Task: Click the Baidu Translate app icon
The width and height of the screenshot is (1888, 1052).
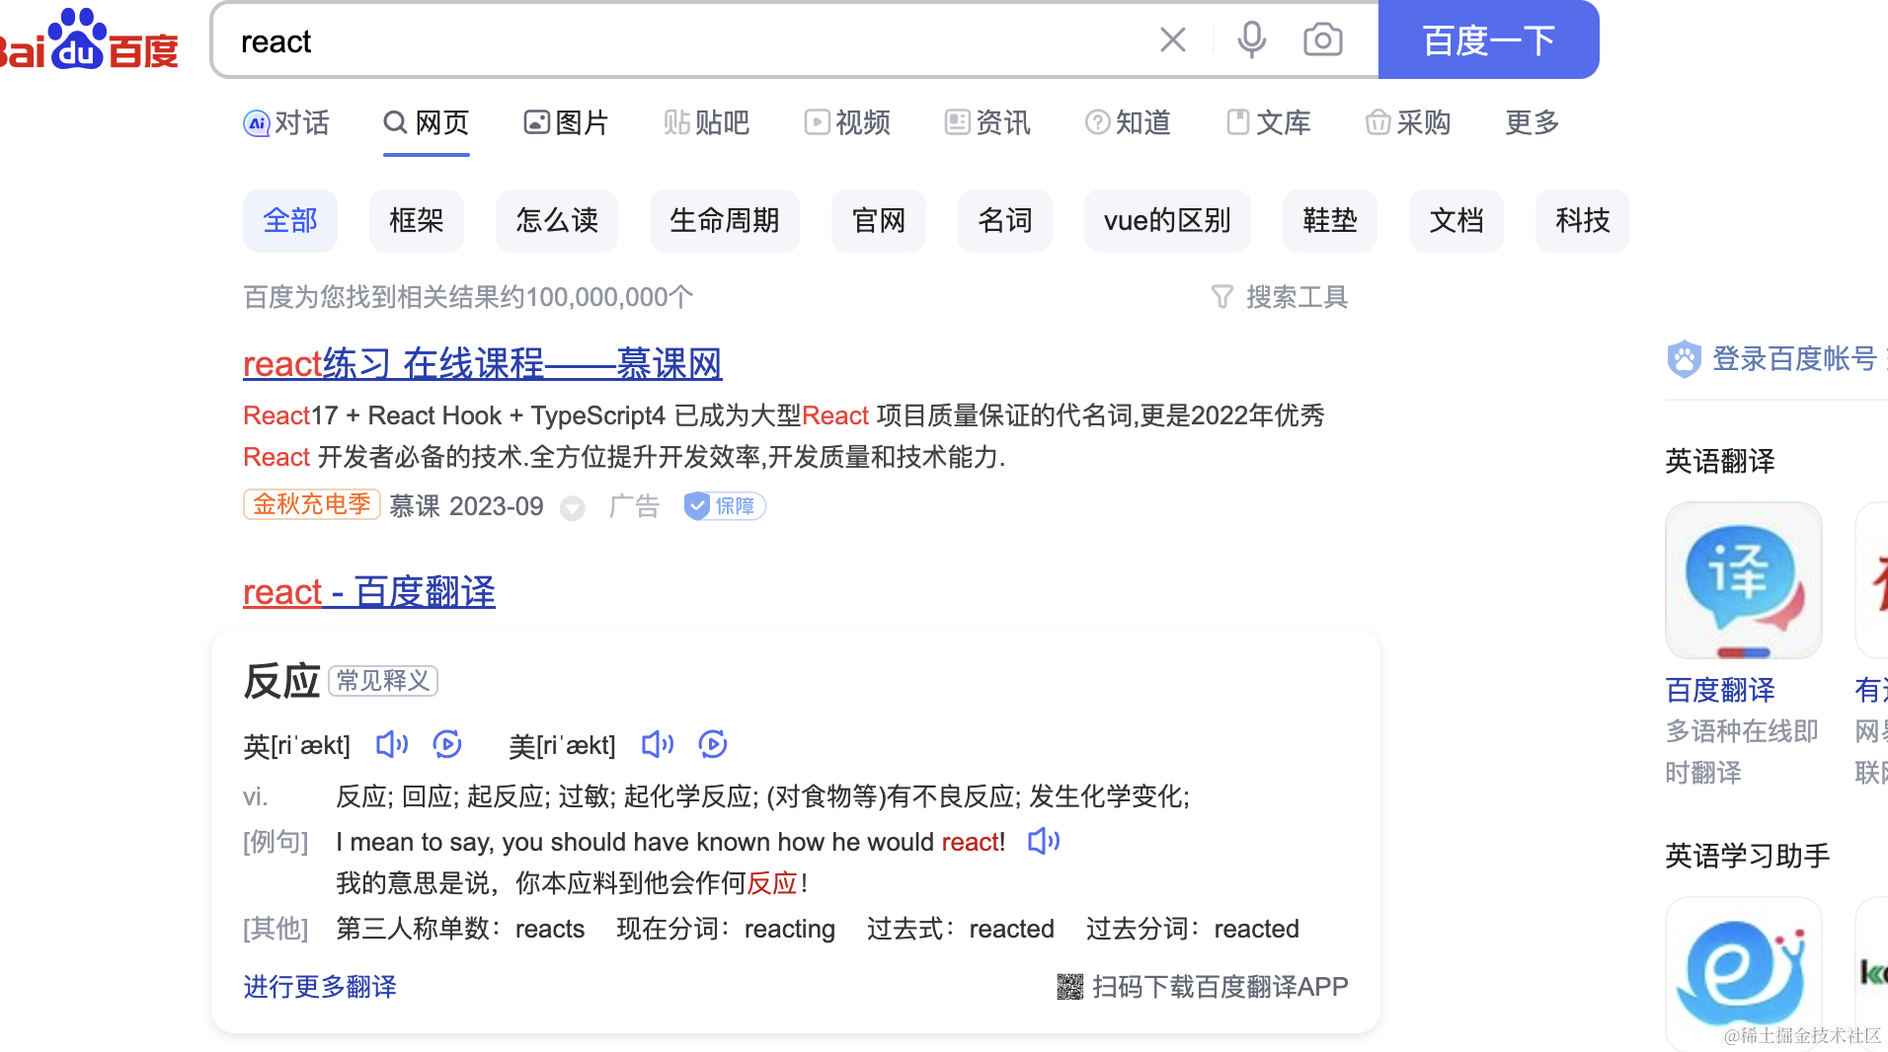Action: 1743,580
